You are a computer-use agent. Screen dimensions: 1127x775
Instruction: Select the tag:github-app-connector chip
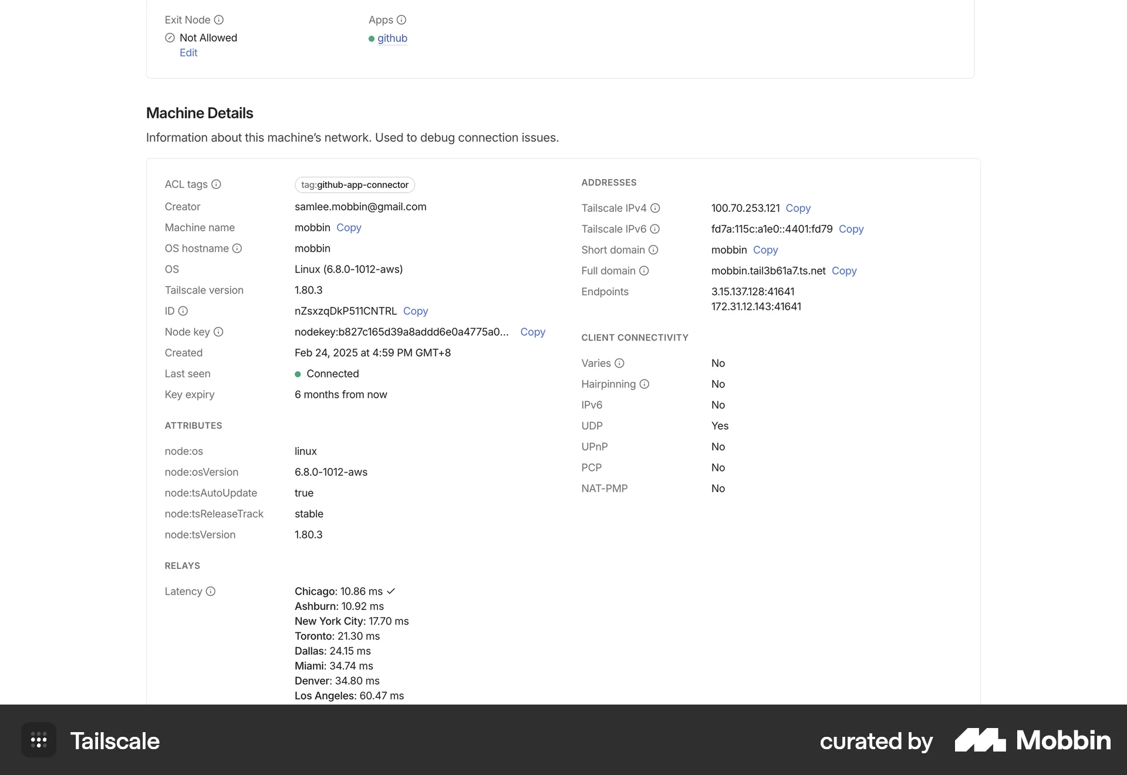[x=355, y=184]
